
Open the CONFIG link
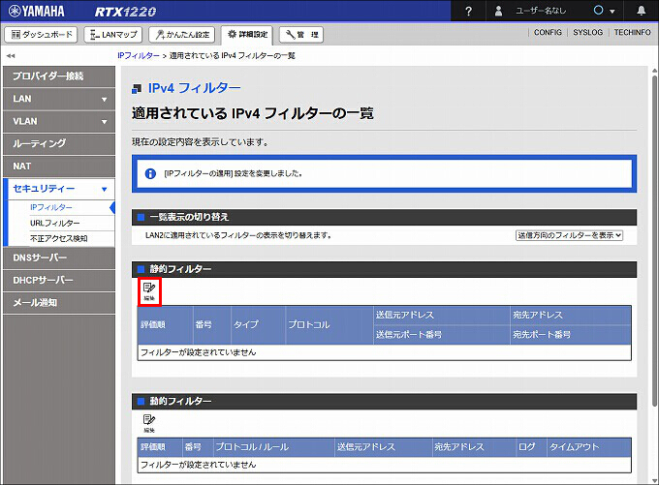point(548,32)
